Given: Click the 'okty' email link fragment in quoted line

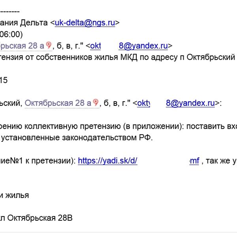Looking at the screenshot, I should click(143, 103).
